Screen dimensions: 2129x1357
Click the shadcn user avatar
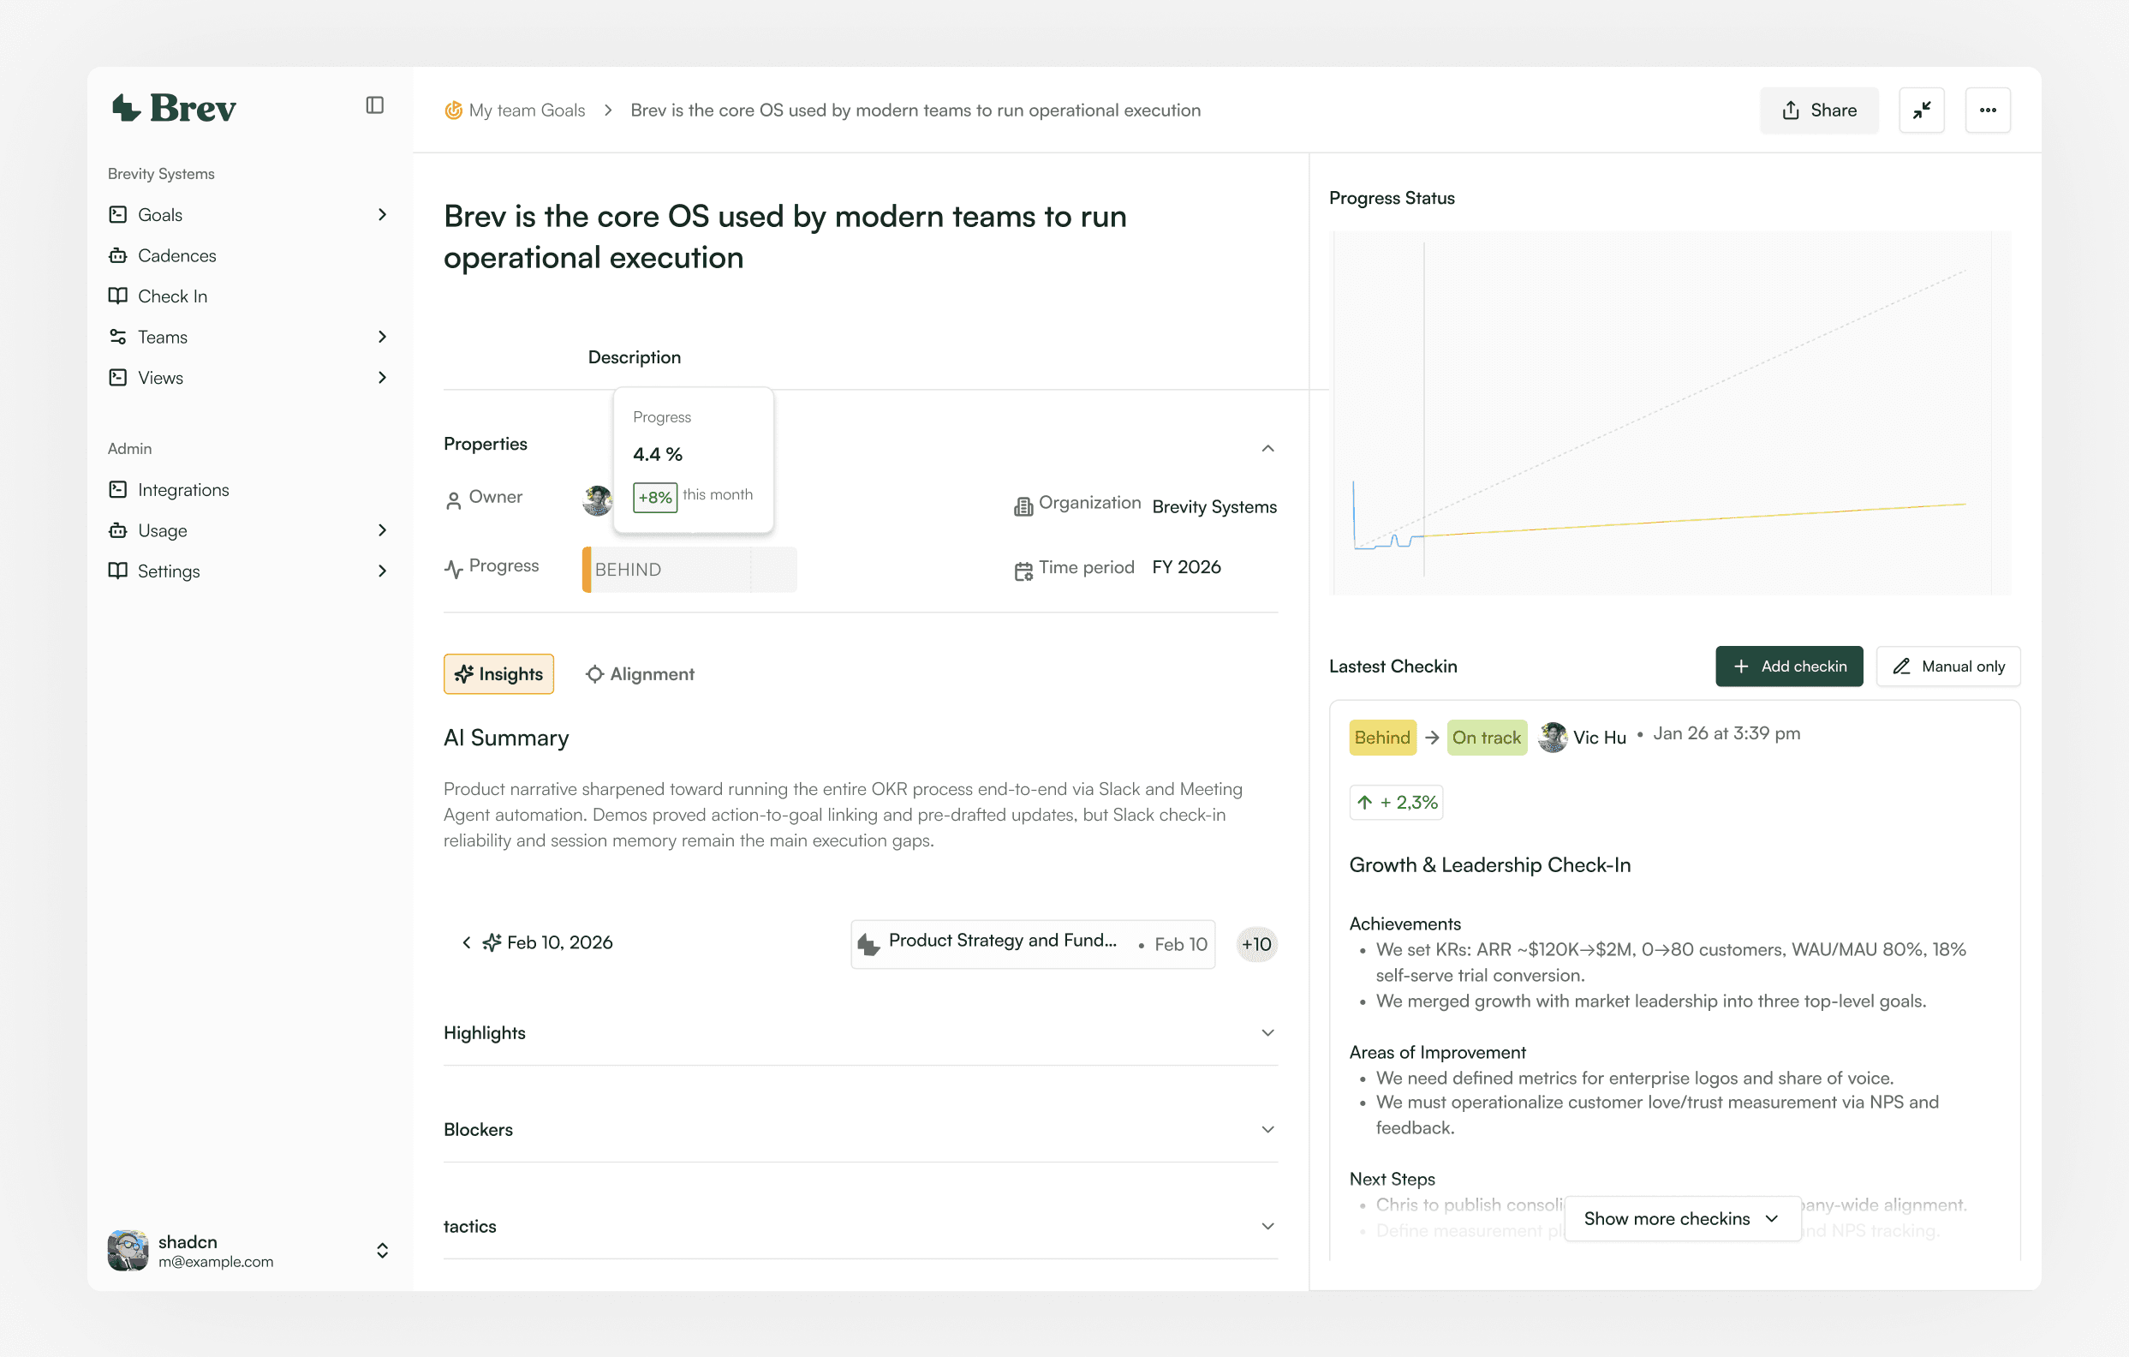tap(128, 1250)
